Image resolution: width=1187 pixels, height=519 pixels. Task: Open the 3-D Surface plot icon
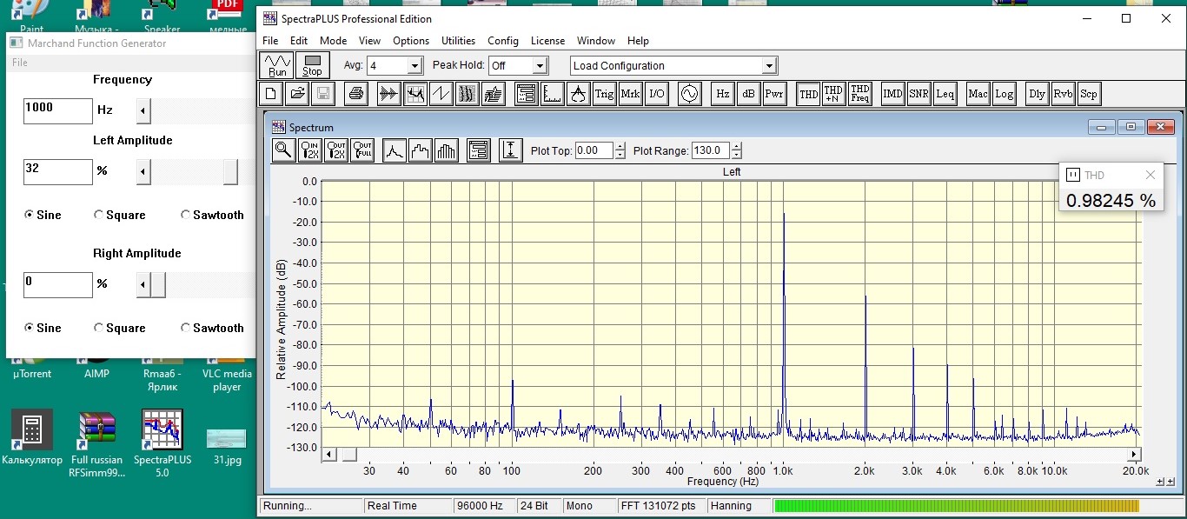tap(493, 94)
